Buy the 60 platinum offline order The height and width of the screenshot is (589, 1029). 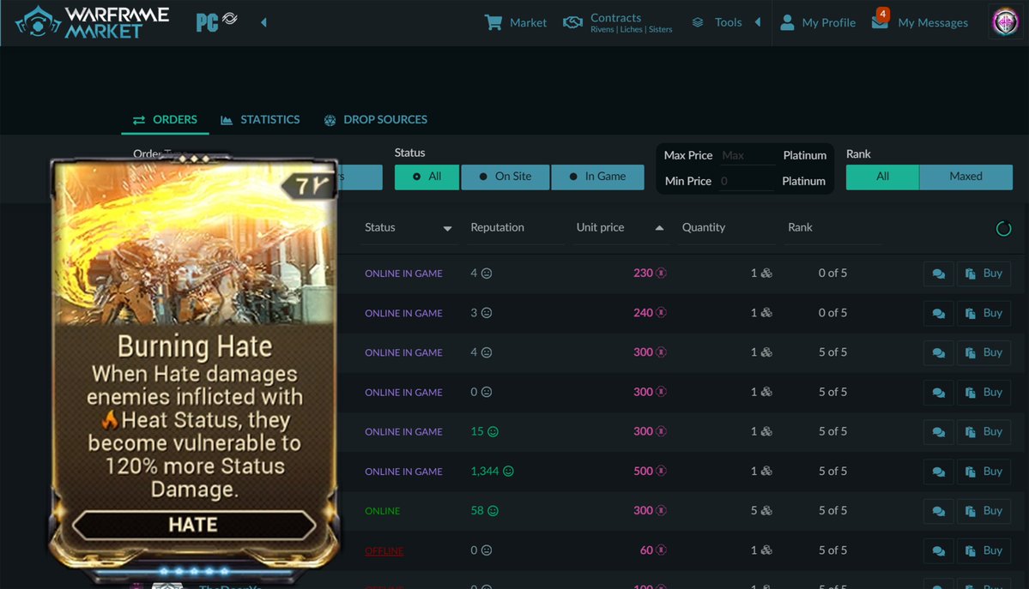[x=983, y=551]
